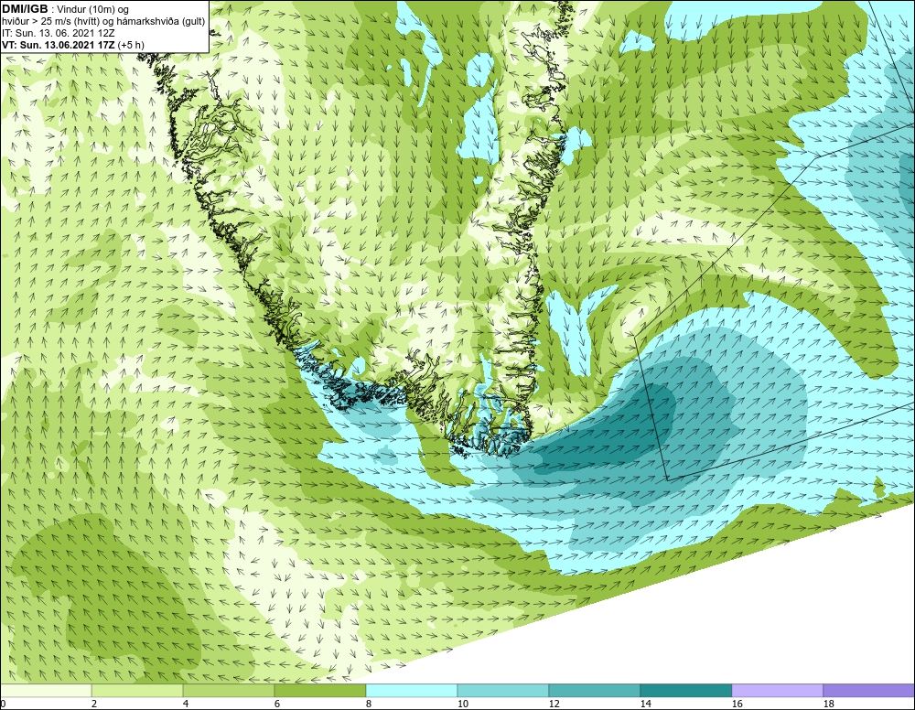Click the 8-10 m/s light cyan legend swatch

point(412,691)
